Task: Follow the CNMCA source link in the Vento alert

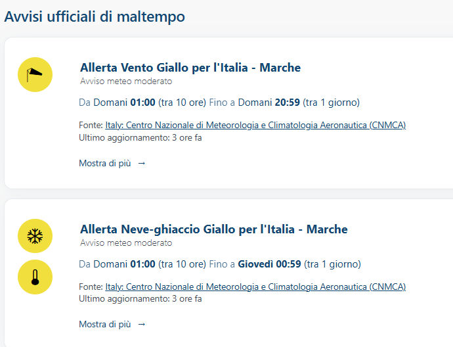Action: (x=255, y=125)
